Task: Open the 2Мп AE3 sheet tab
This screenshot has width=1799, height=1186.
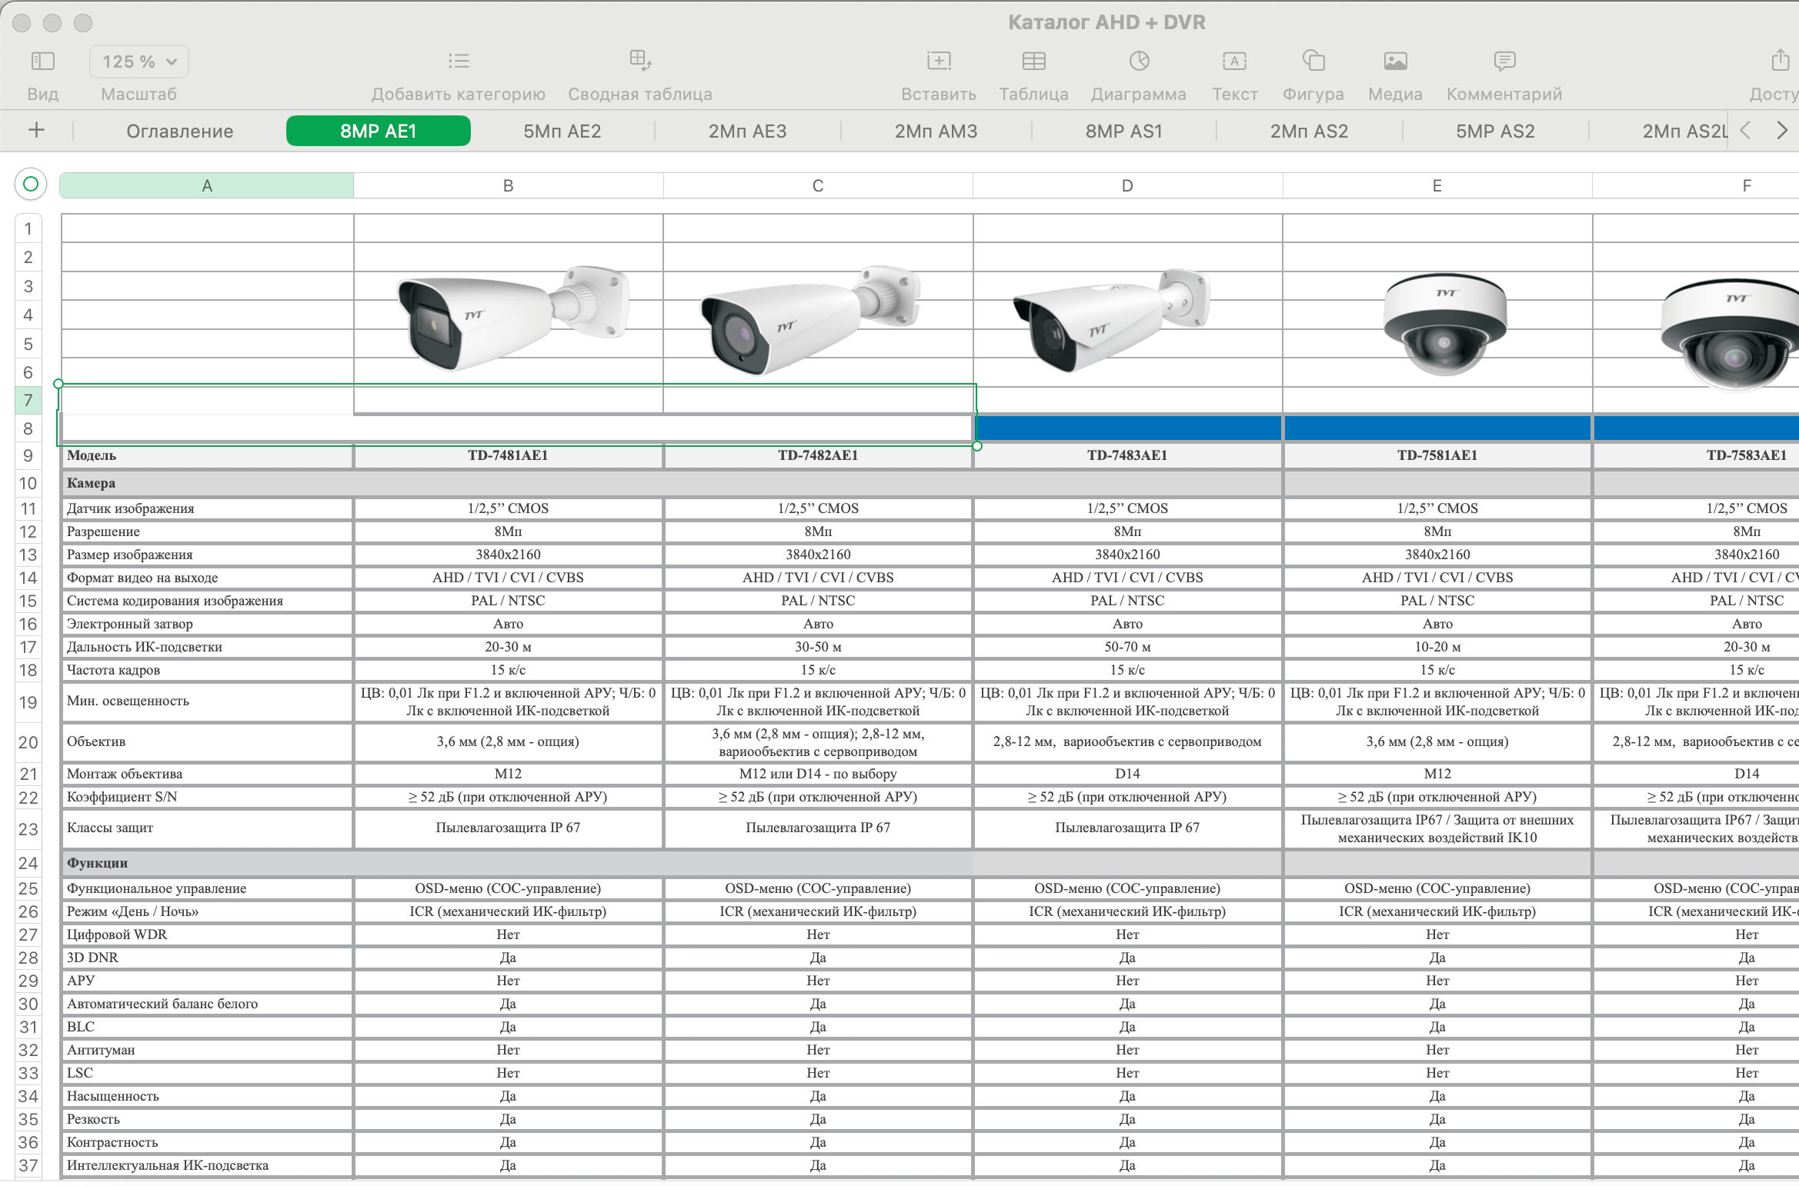Action: (748, 131)
